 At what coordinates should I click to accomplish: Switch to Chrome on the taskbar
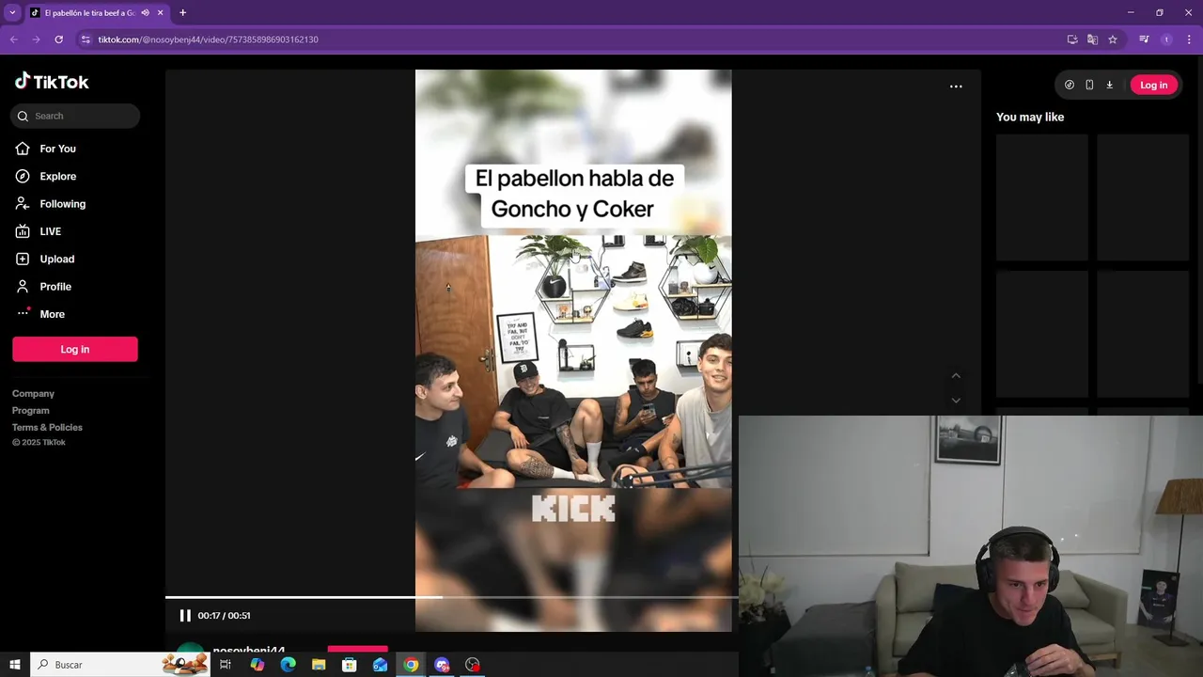411,665
